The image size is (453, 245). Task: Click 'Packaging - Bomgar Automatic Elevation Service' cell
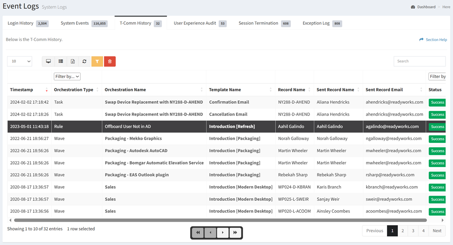154,163
